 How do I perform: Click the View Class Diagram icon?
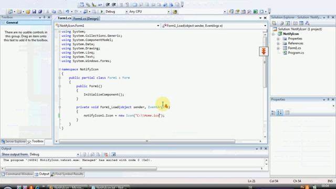(x=308, y=23)
